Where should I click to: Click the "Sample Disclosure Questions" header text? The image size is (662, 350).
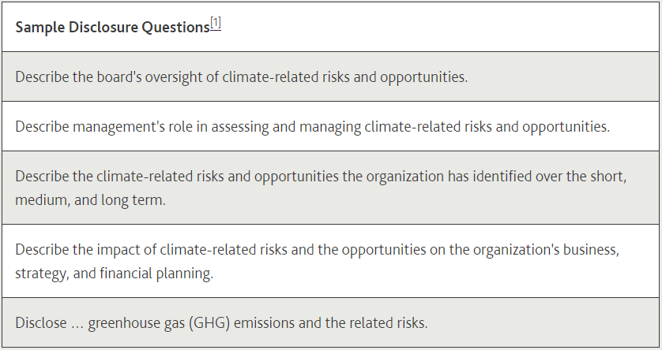point(112,26)
